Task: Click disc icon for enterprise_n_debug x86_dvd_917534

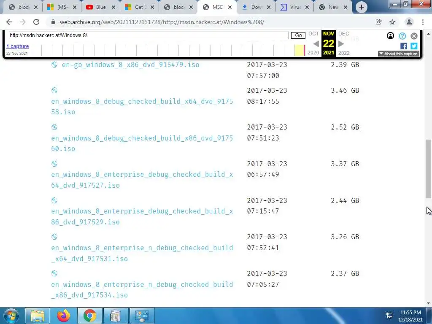Action: (54, 273)
